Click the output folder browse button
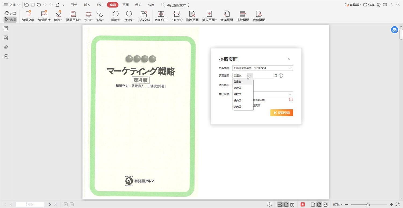The image size is (403, 208). click(291, 99)
